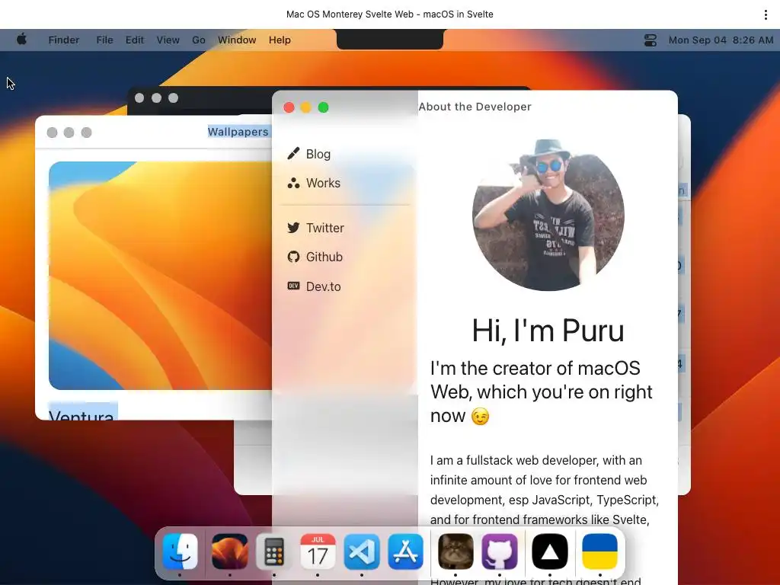Close the About the Developer window

[x=289, y=107]
